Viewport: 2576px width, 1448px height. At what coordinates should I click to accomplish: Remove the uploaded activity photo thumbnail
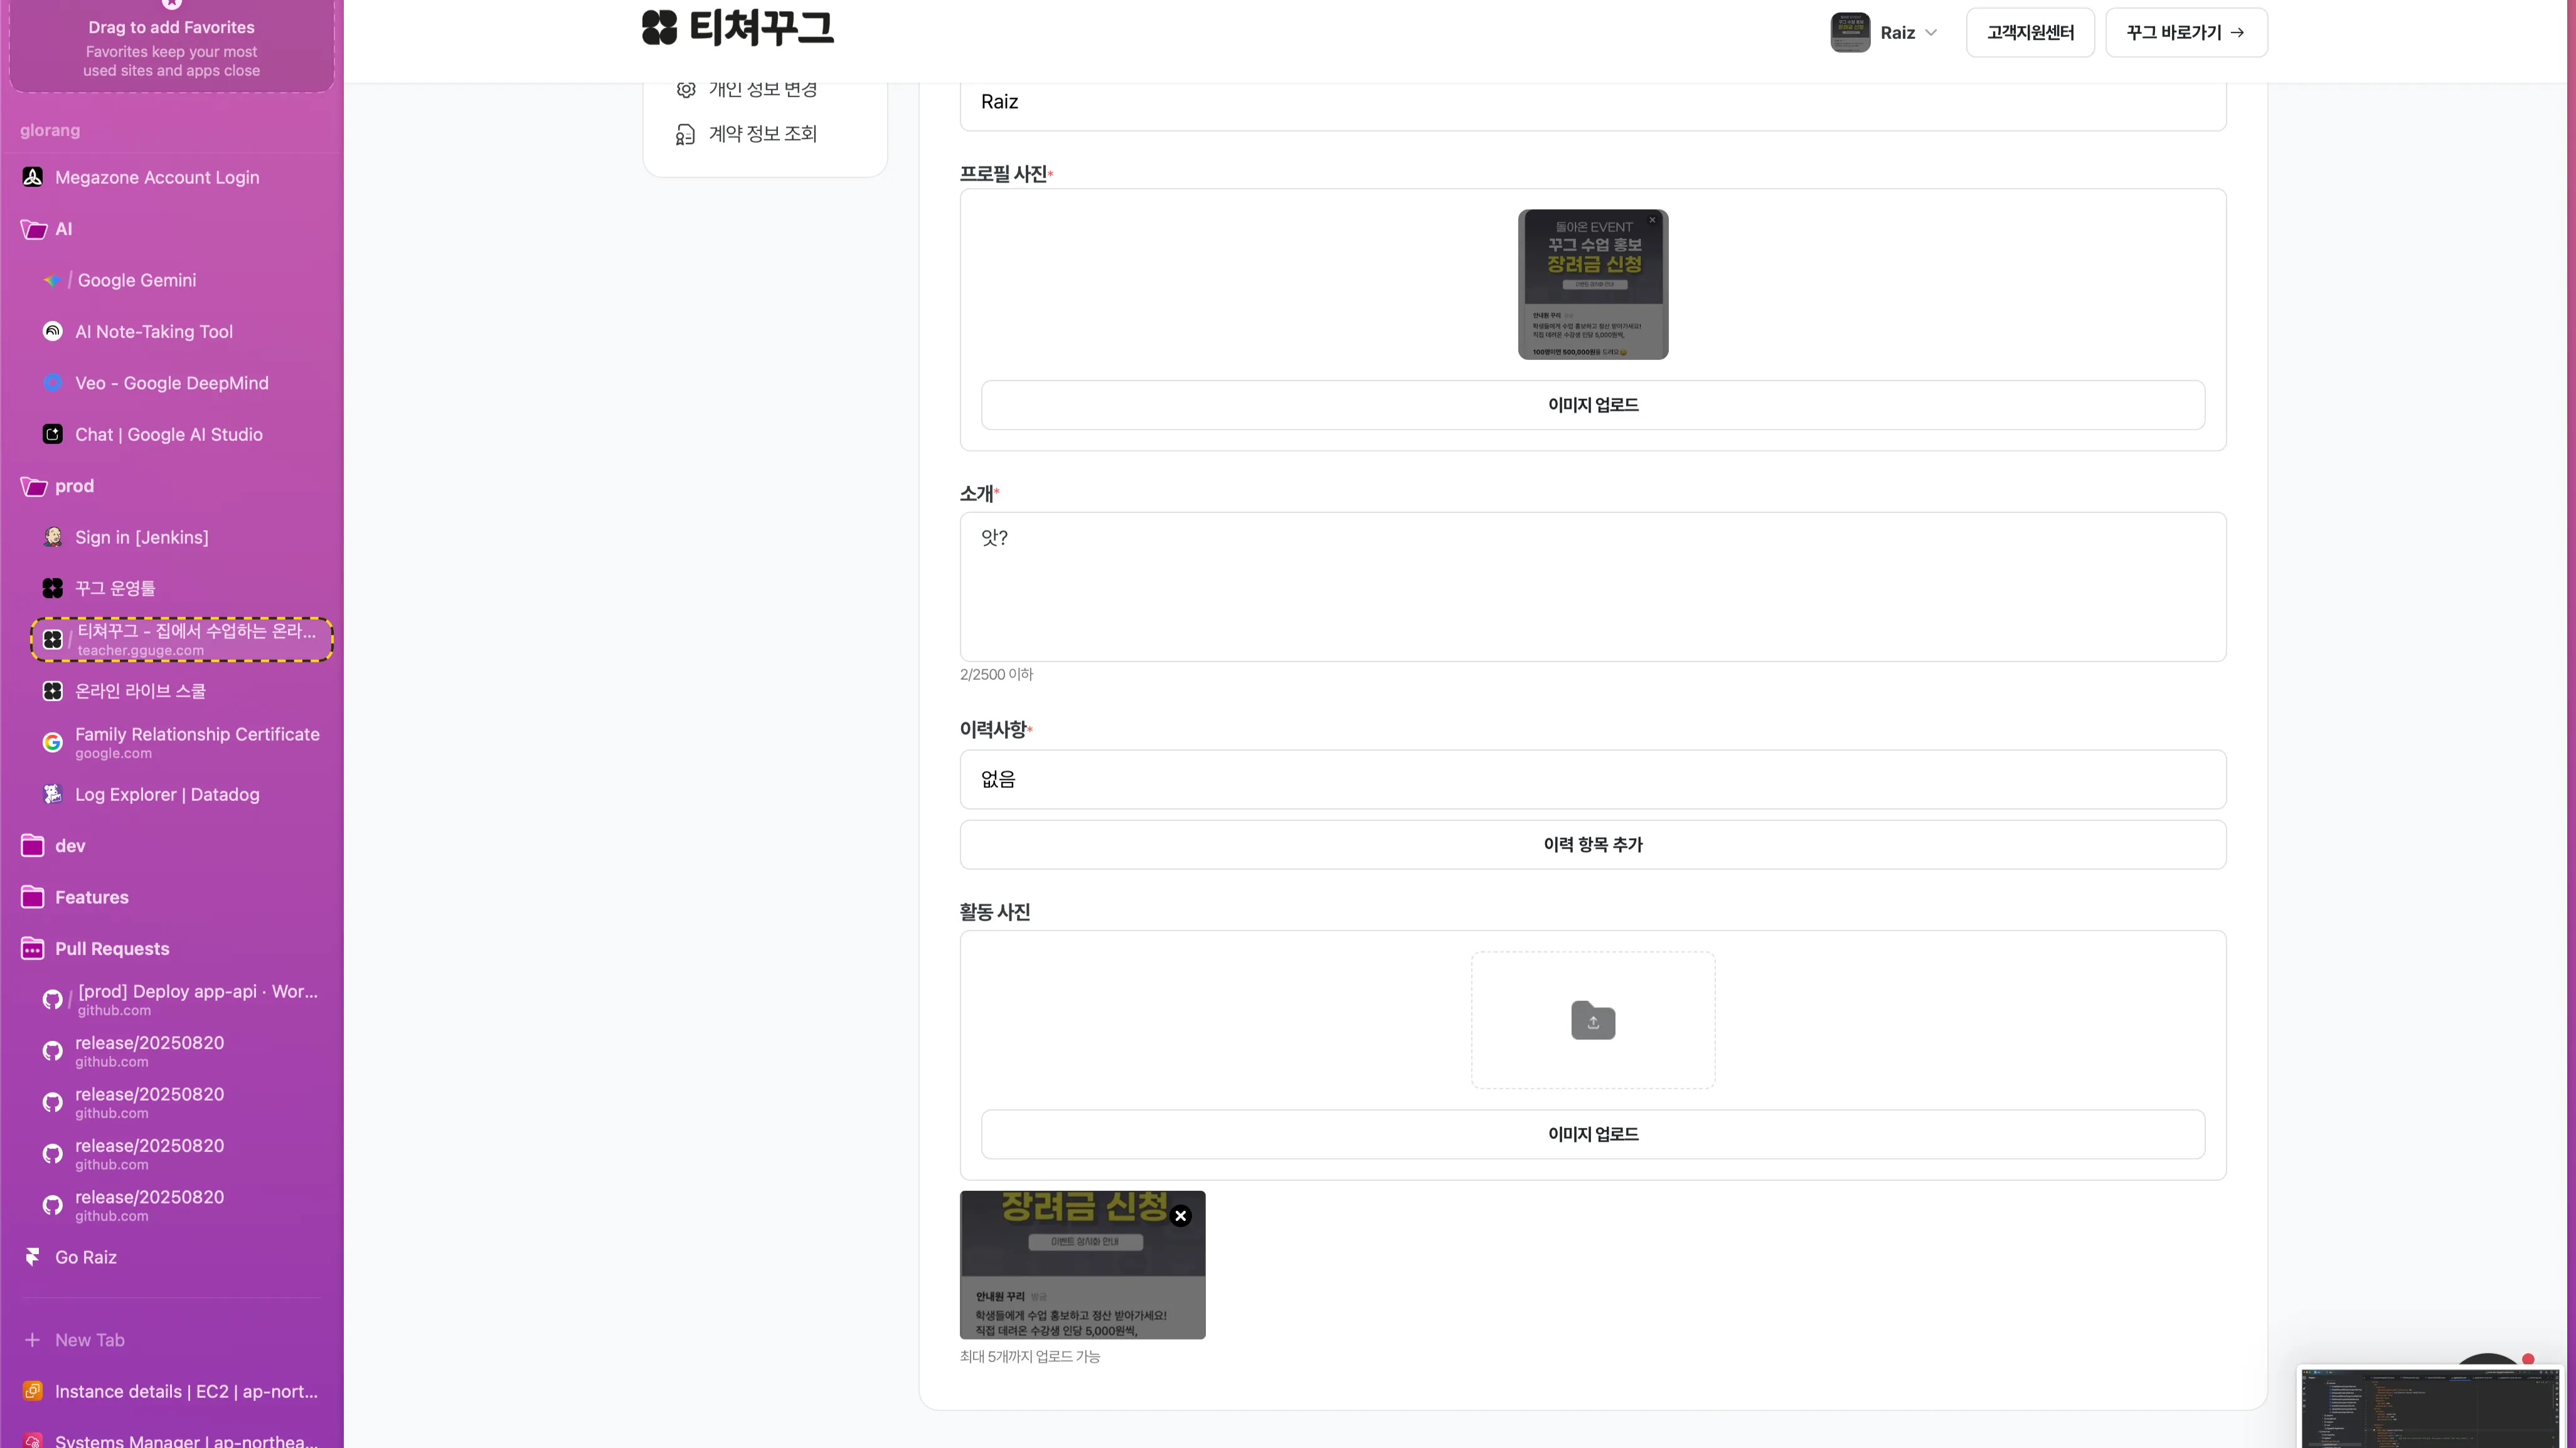click(1180, 1215)
